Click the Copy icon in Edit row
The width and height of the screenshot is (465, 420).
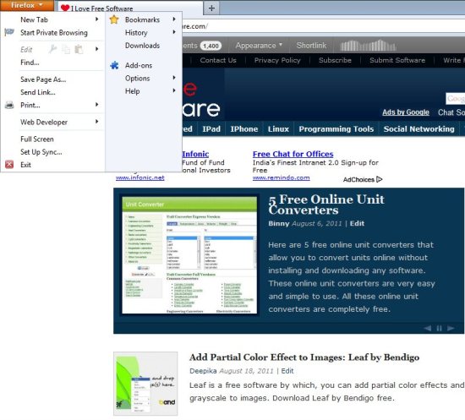point(66,49)
